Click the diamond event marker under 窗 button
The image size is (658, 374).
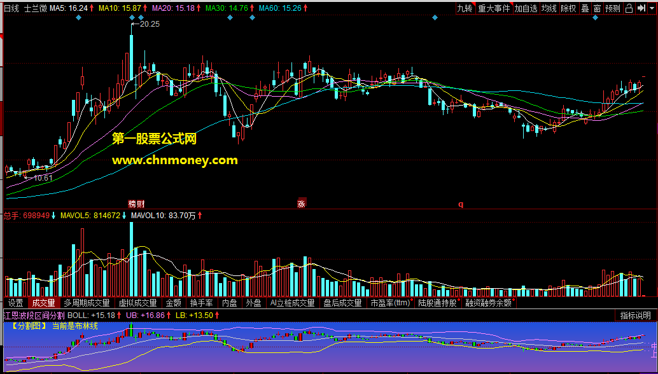(595, 18)
